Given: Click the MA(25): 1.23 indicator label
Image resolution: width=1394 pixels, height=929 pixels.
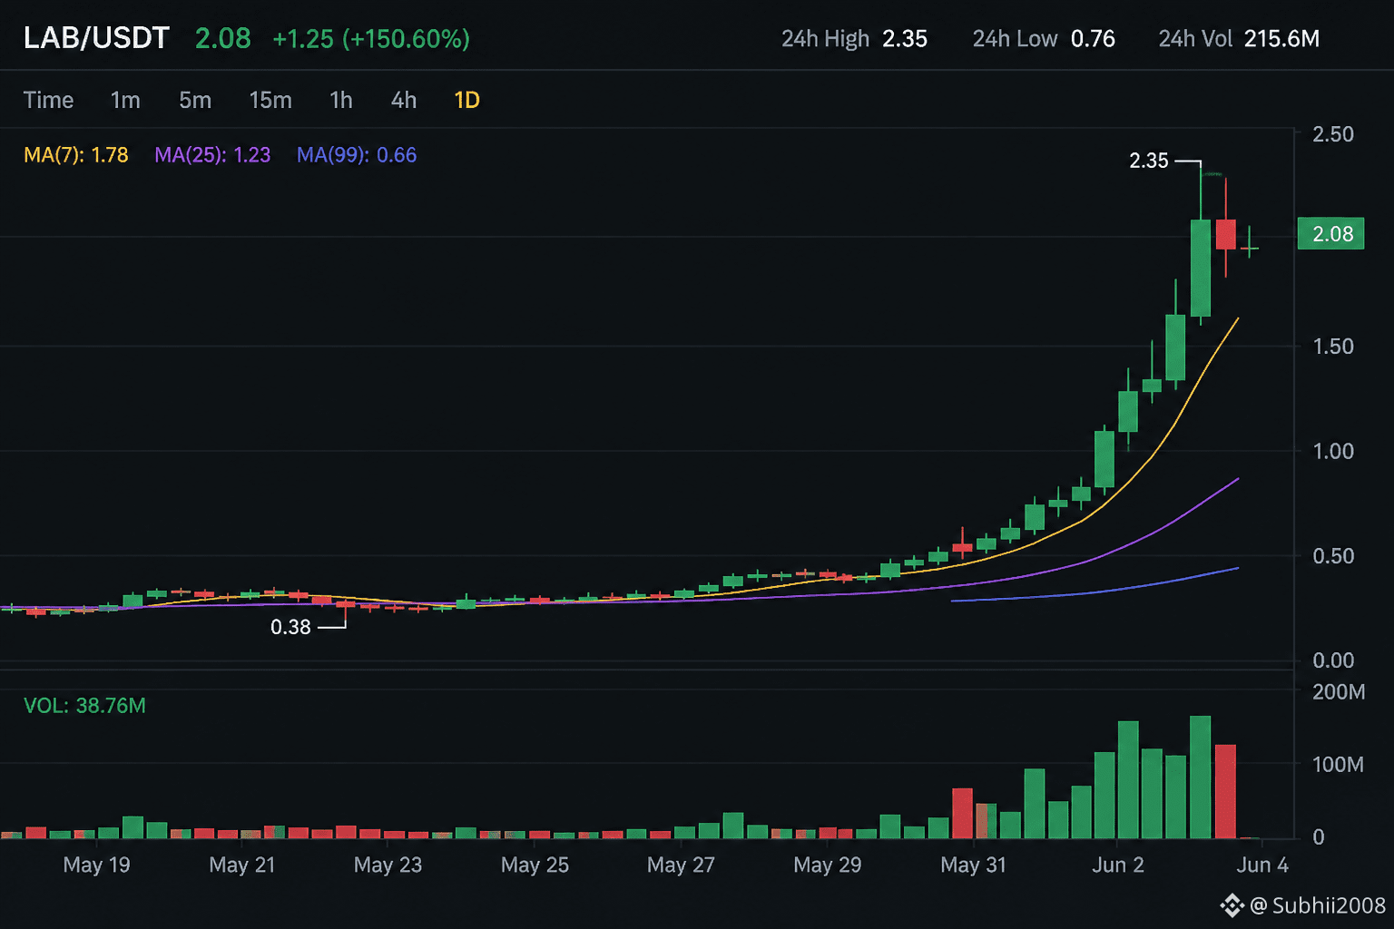Looking at the screenshot, I should [x=212, y=155].
